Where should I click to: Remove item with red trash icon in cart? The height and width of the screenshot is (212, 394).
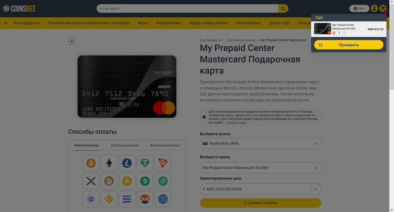point(334,33)
